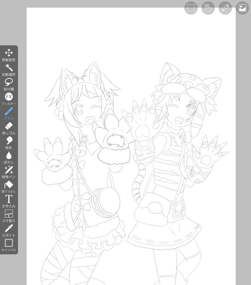Viewport: 251px width, 285px height.
Task: Select the 指先 smudge tool
Action: pos(9,143)
